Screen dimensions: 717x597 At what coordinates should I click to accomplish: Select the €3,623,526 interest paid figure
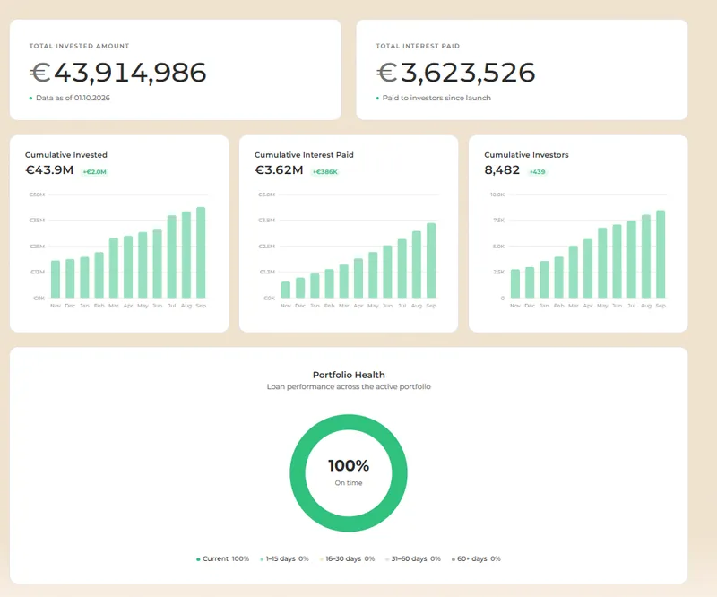point(456,73)
